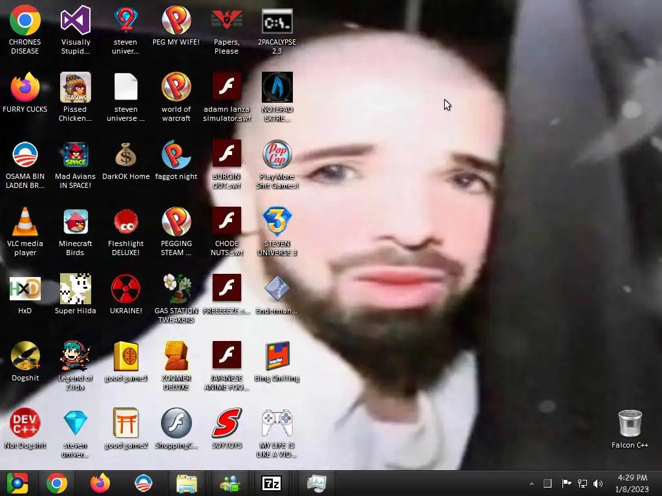The image size is (662, 496).
Task: Open STEVEN UNIVERSE 3 gem icon
Action: point(277,222)
